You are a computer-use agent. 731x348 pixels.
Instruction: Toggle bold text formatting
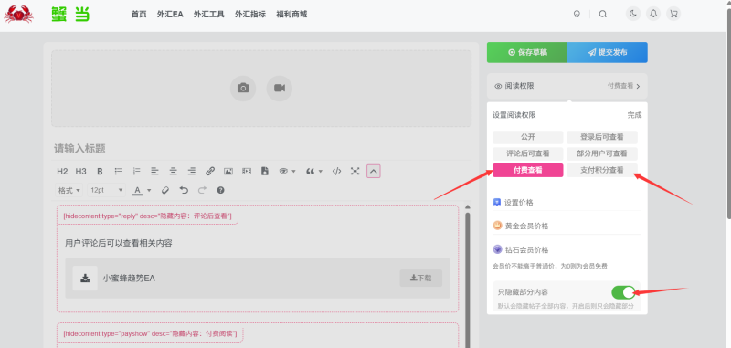100,172
